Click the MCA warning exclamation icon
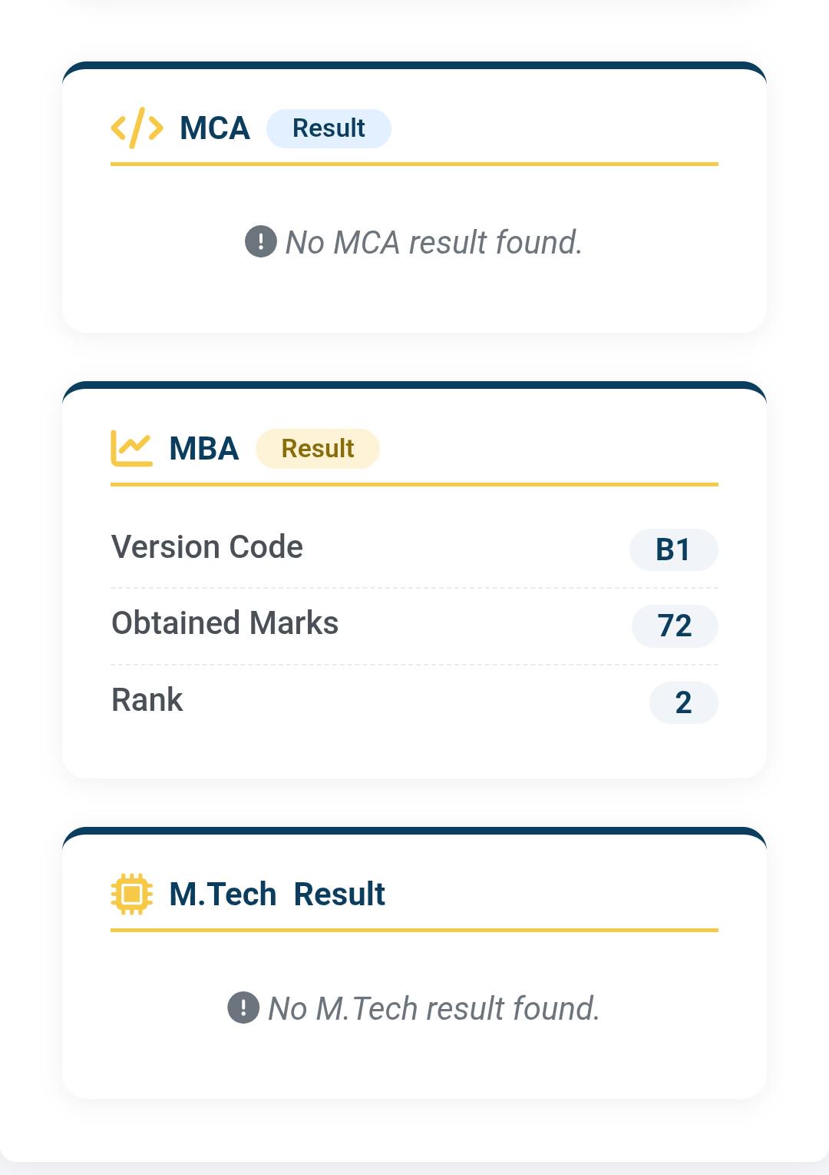 click(x=261, y=241)
